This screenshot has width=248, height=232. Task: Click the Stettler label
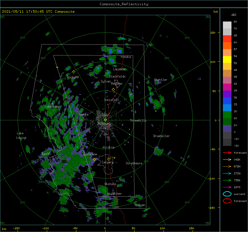tap(161, 80)
